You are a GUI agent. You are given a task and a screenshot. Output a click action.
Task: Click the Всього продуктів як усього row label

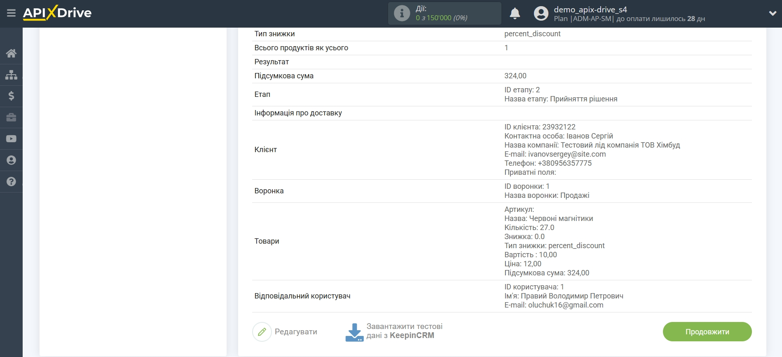tap(301, 48)
